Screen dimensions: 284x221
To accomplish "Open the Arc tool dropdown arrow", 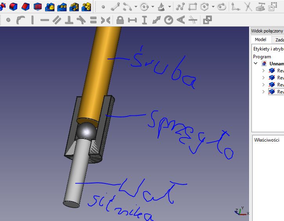I will coord(136,7).
